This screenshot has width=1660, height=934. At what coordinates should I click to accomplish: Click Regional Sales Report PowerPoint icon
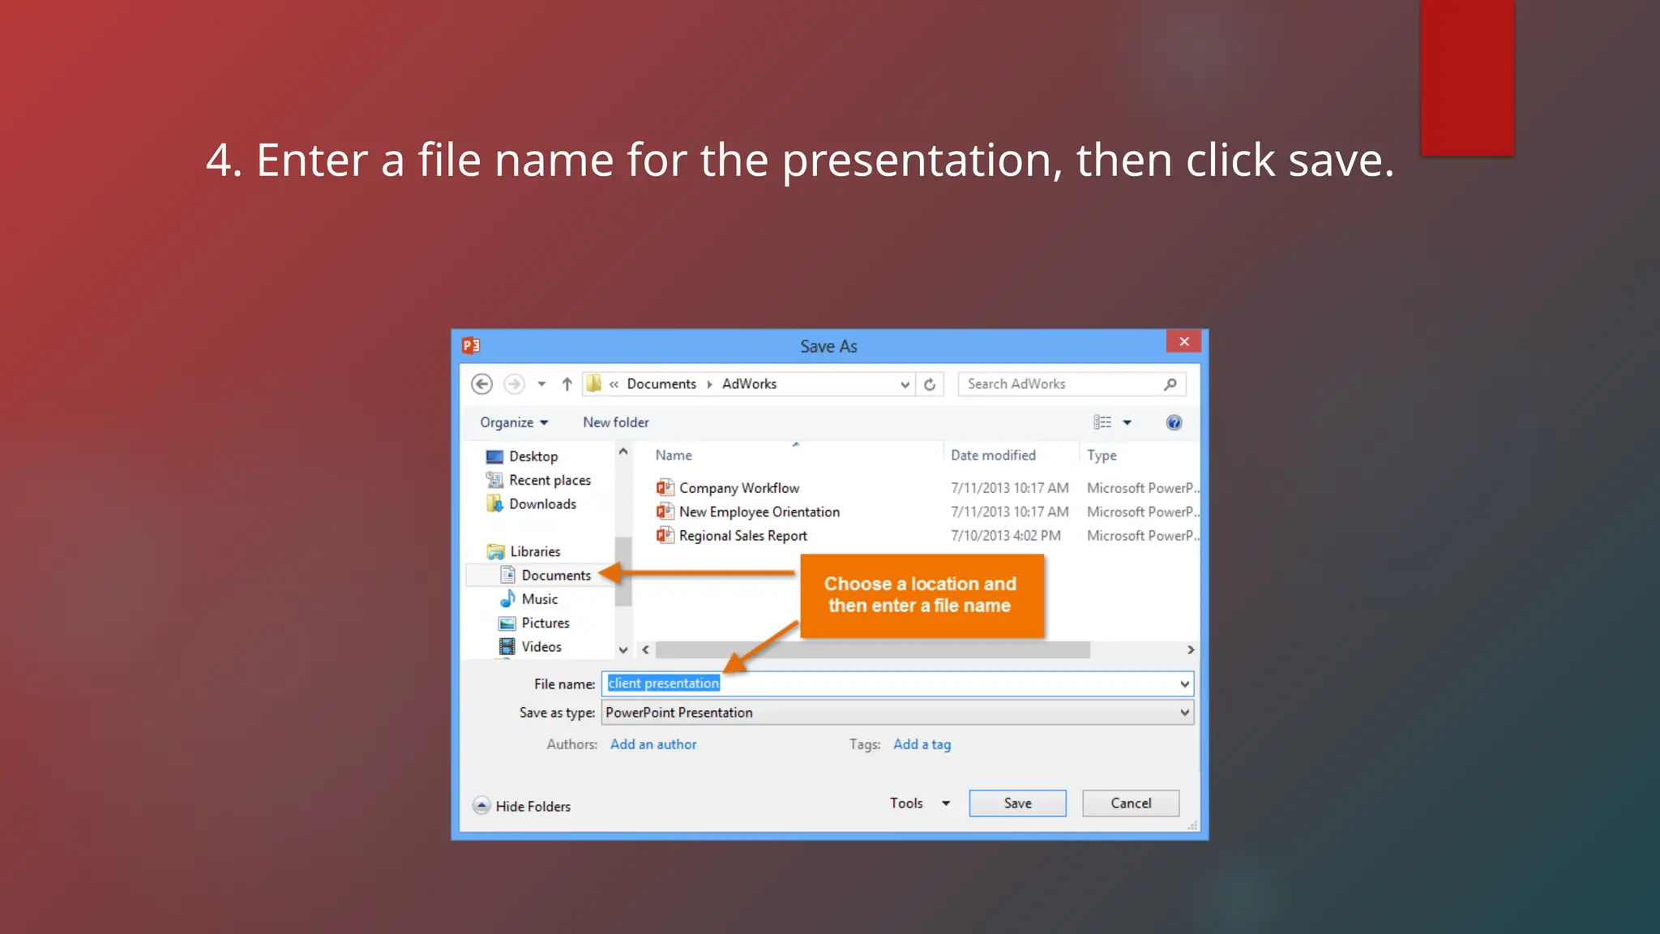pos(665,535)
